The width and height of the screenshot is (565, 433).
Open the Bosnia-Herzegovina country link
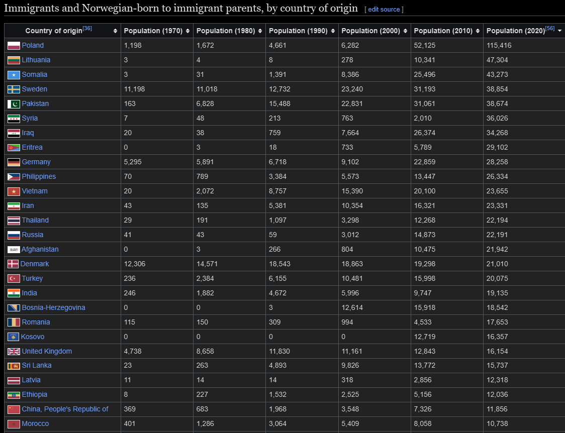point(54,308)
